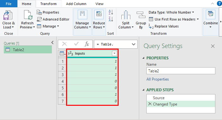222x120 pixels.
Task: Launch the Advanced Editor
Action: coord(53,19)
